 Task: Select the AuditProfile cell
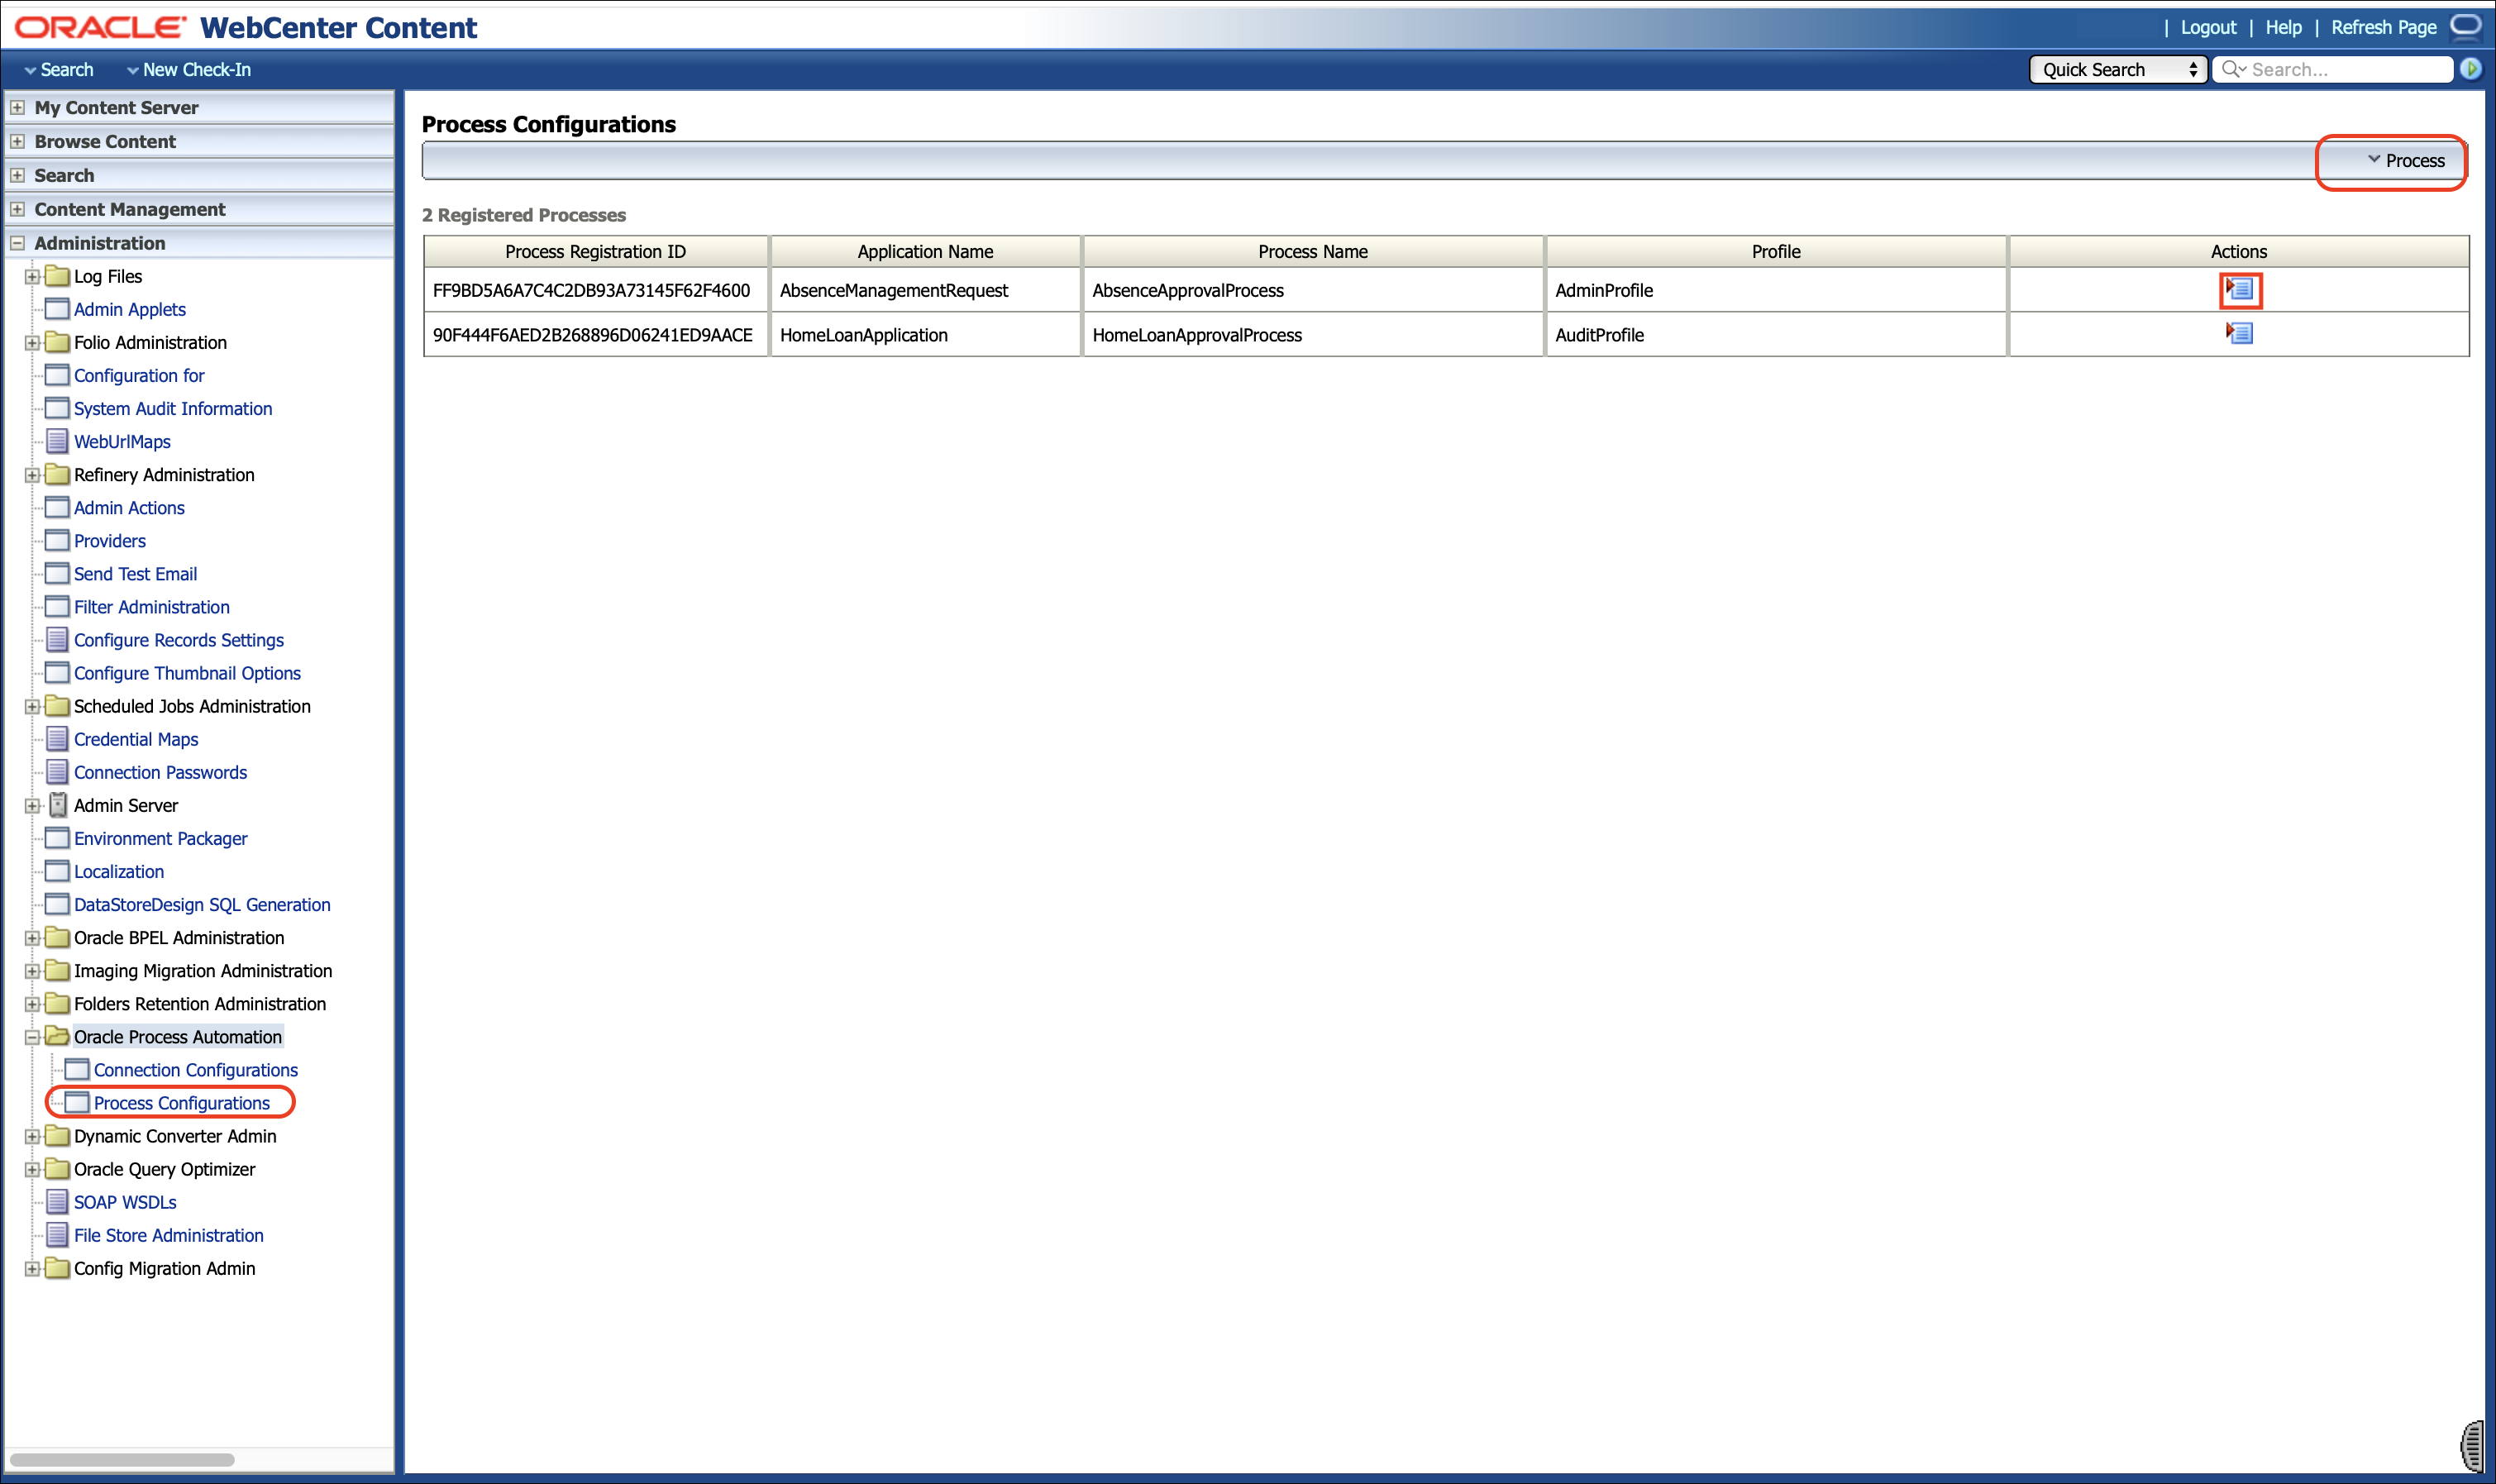pos(1776,334)
